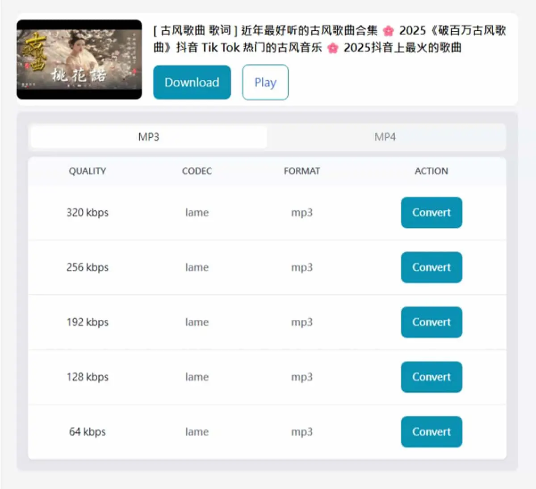Click the CODEC column header

[x=197, y=171]
